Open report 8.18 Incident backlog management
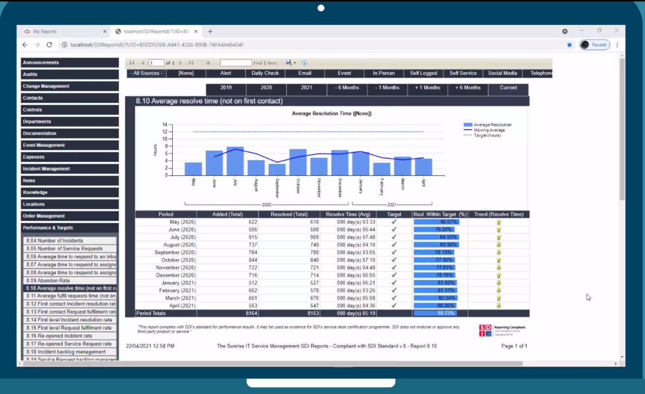The width and height of the screenshot is (645, 394). [x=70, y=352]
